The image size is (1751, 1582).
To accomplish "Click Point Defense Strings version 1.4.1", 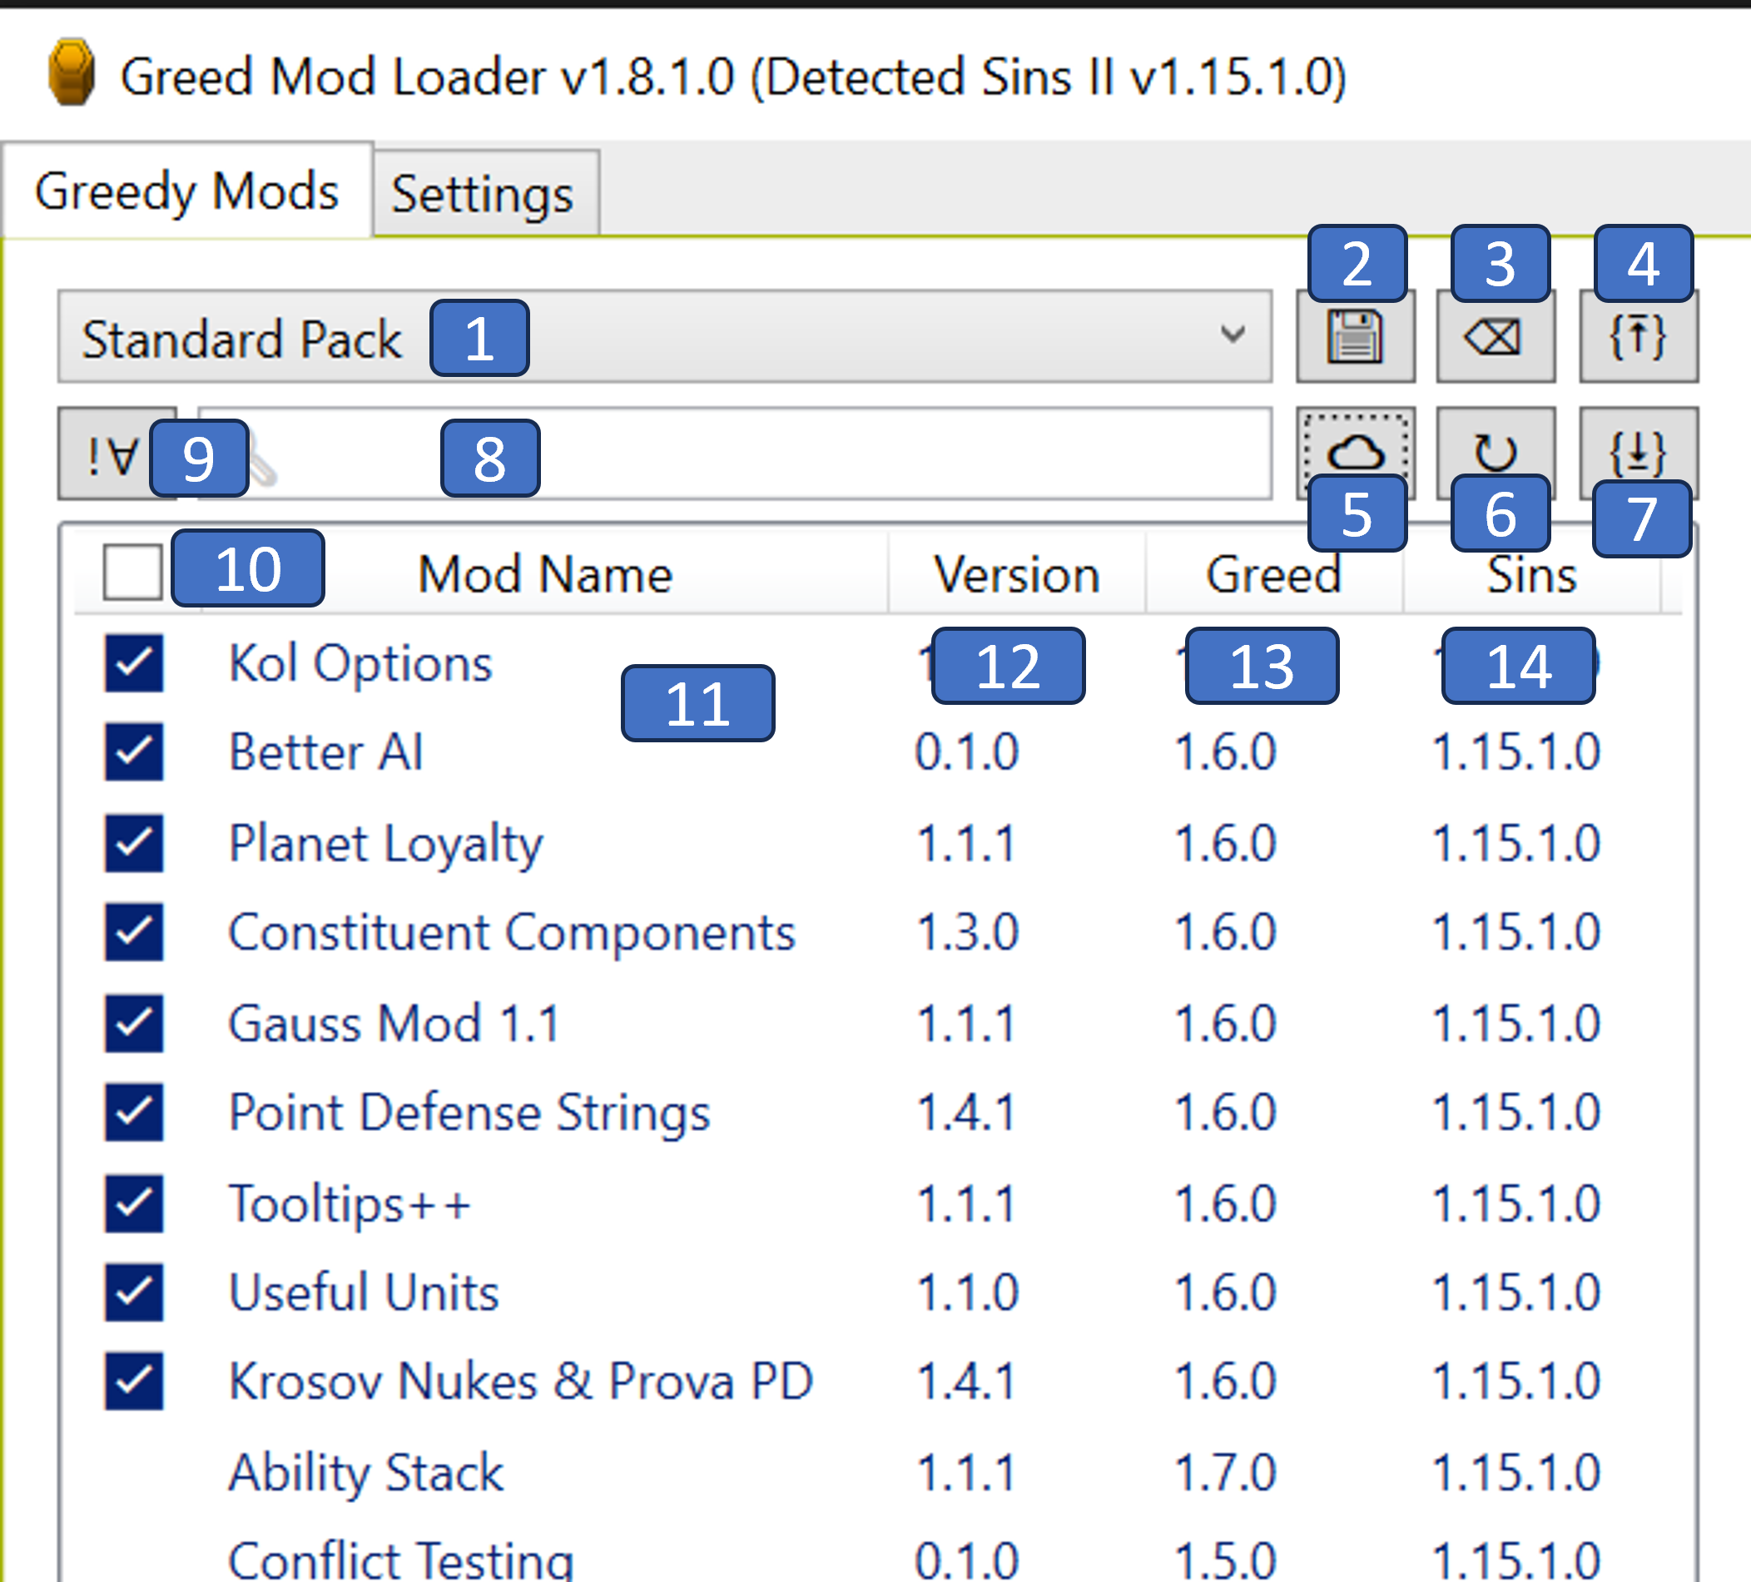I will [967, 1113].
